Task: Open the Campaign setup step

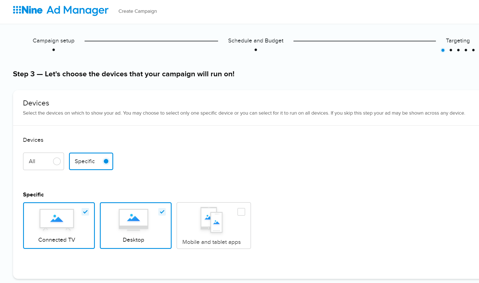Action: tap(54, 41)
